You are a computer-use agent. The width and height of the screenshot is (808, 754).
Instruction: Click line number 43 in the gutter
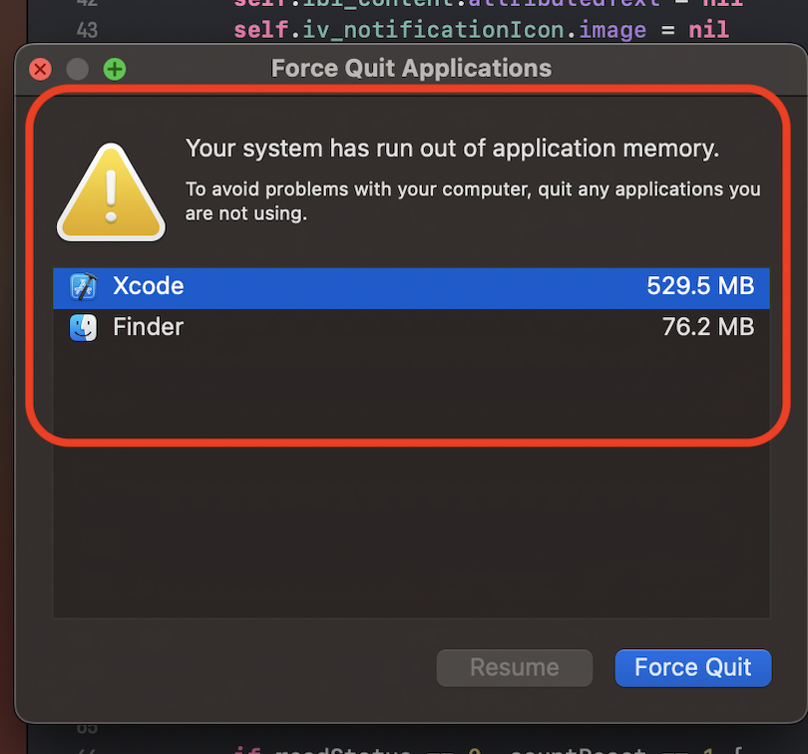(x=87, y=30)
